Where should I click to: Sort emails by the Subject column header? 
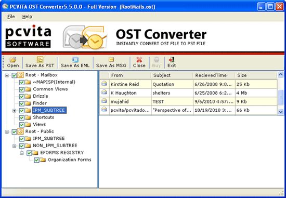coord(172,75)
